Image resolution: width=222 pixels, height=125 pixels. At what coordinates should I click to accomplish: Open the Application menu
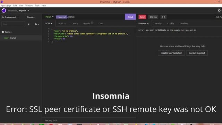click(x=6, y=6)
